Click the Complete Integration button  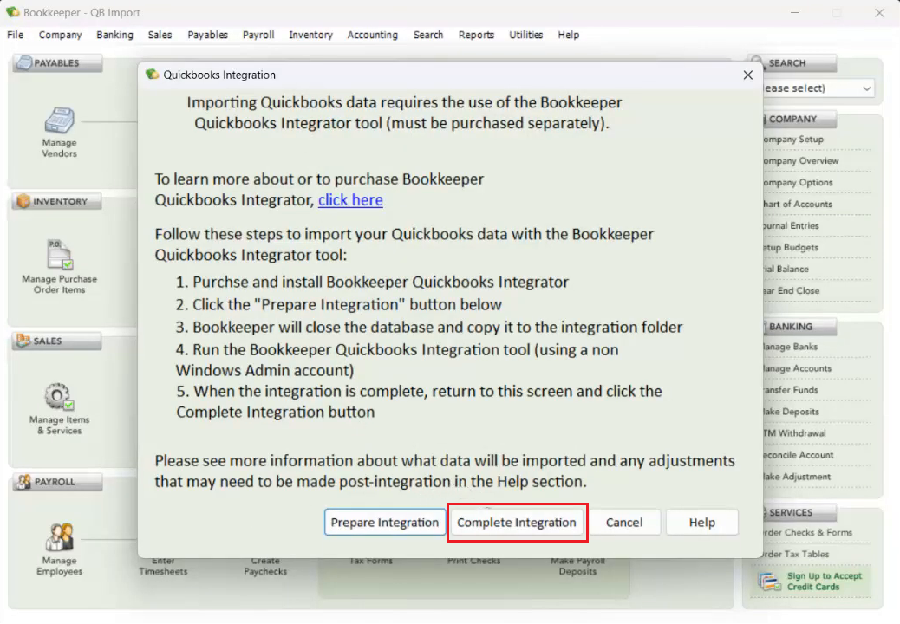[x=517, y=523]
